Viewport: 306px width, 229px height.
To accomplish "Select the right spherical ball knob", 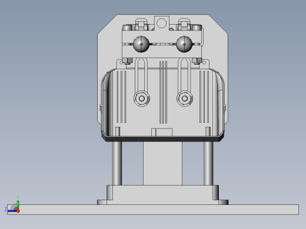I will tap(184, 44).
